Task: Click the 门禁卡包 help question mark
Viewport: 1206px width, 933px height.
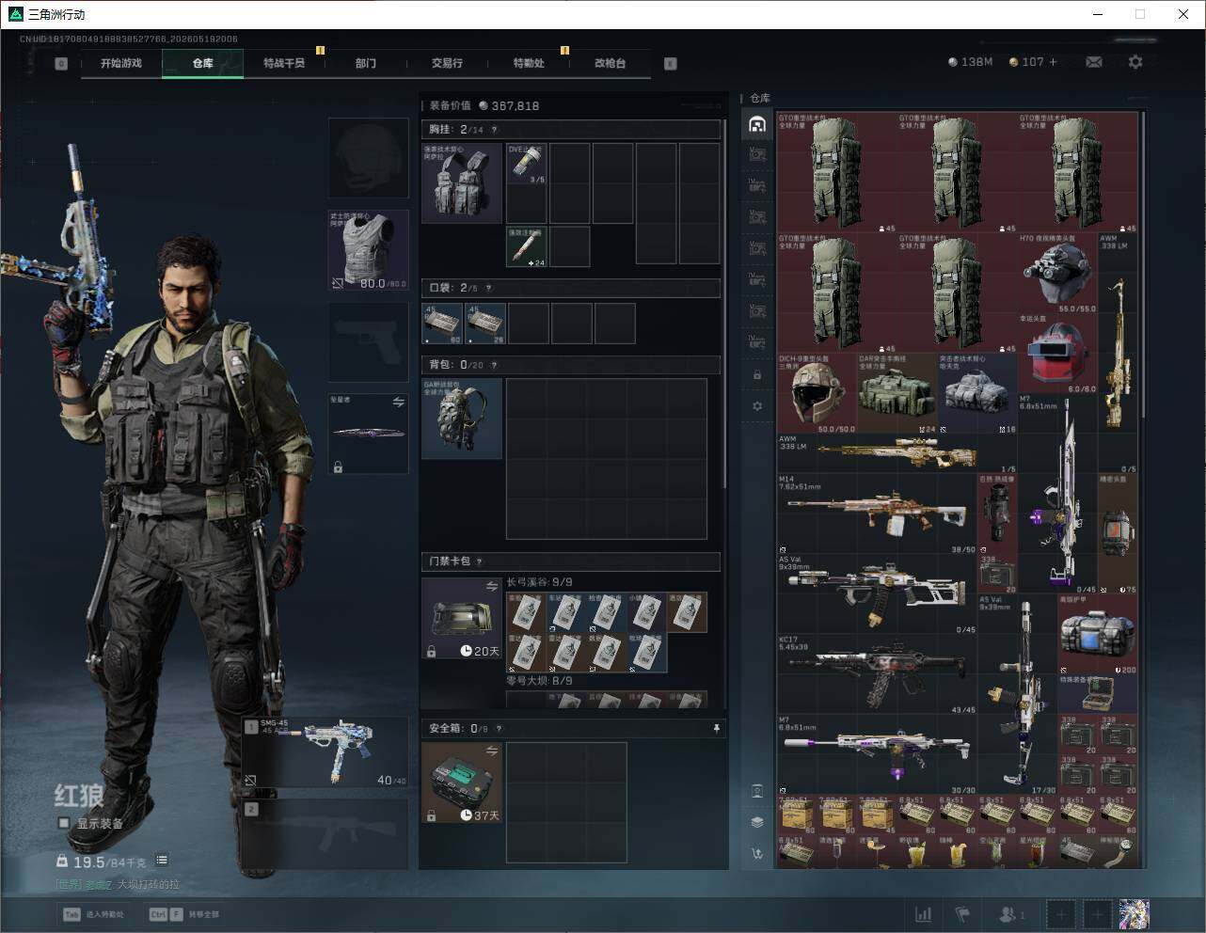Action: click(480, 561)
